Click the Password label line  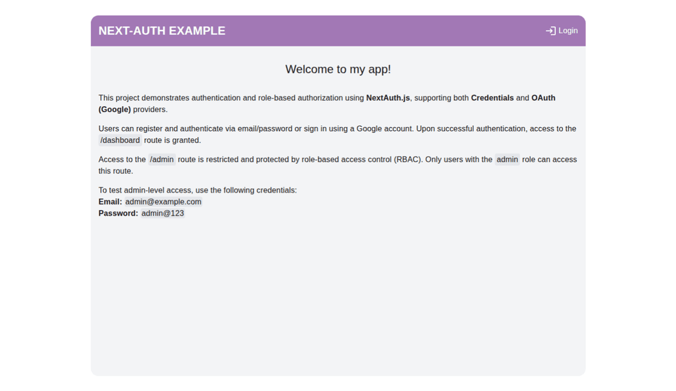point(118,213)
